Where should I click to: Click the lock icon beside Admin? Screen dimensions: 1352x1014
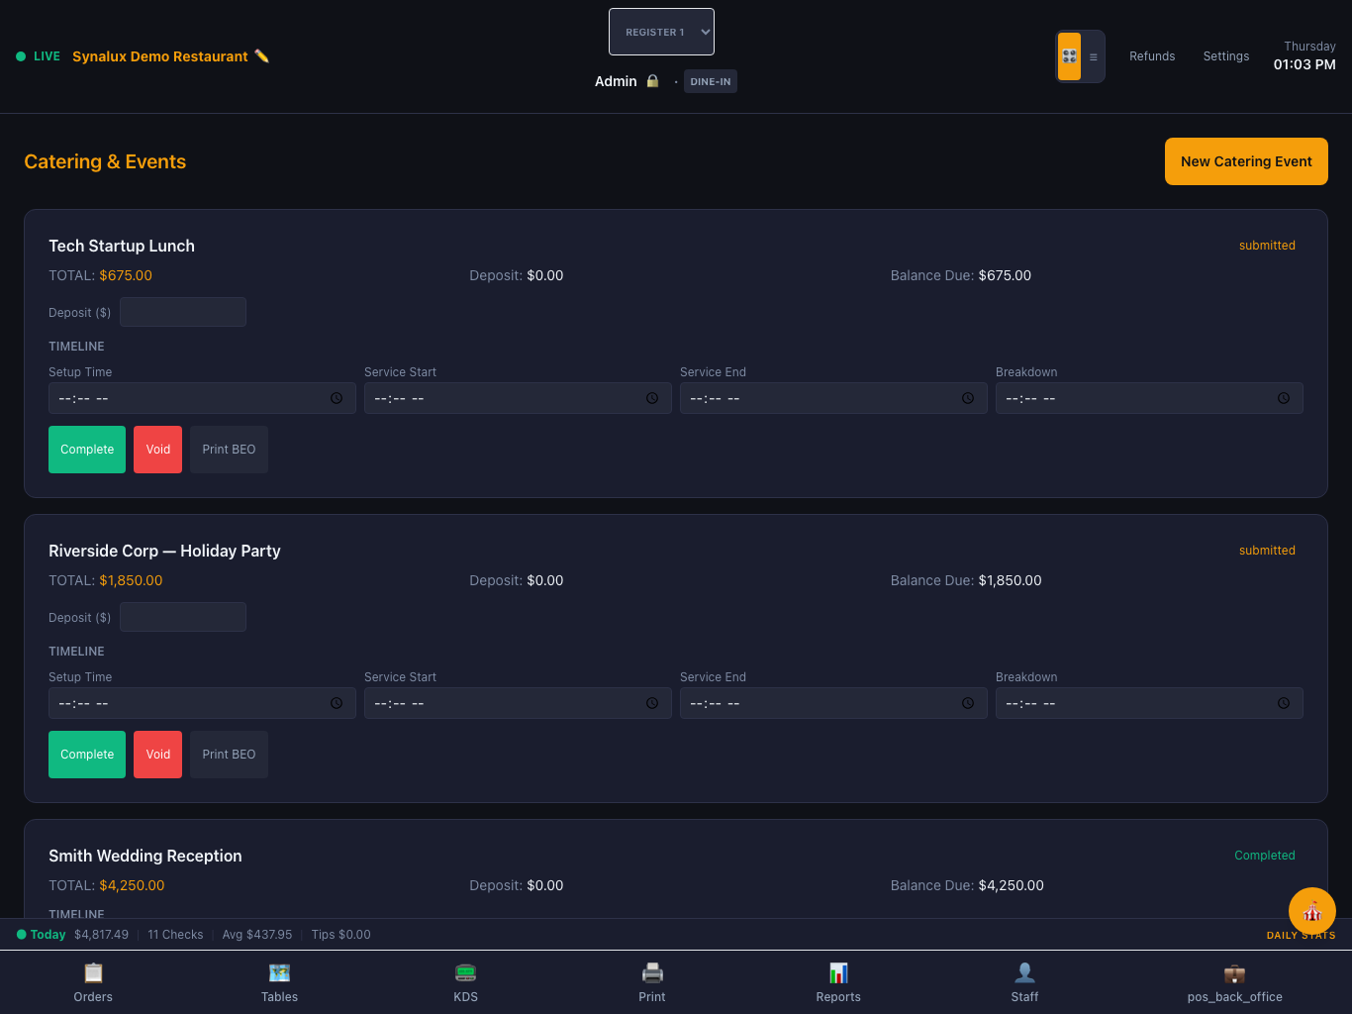coord(652,81)
